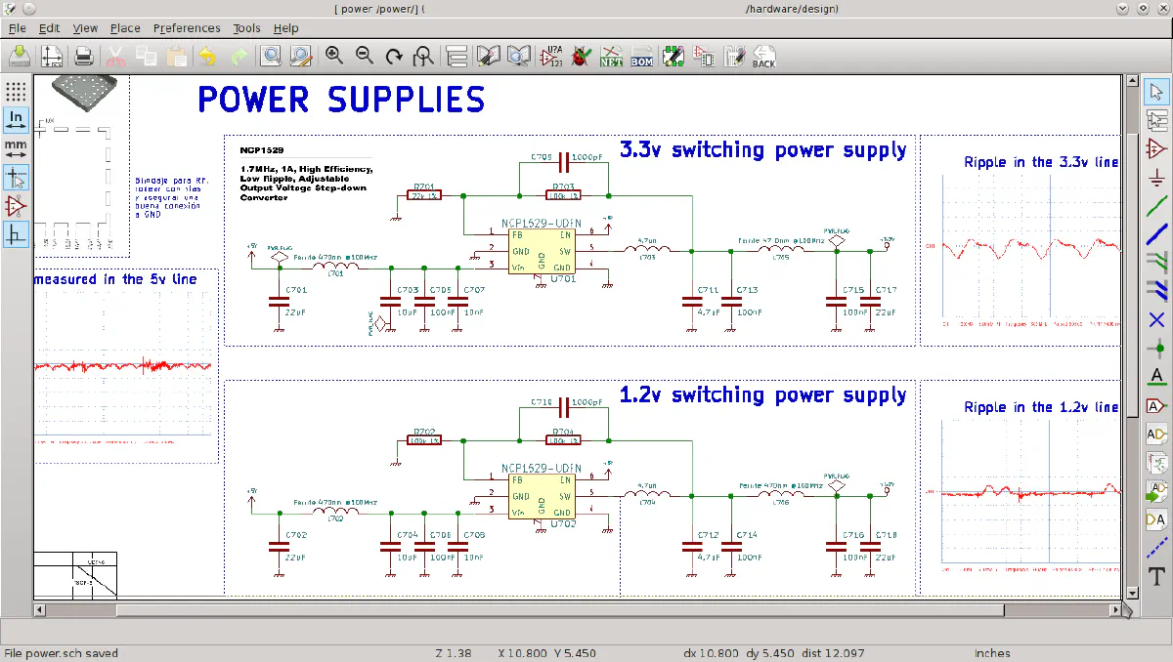Select the Place Component tool
This screenshot has height=662, width=1173.
point(1157,149)
